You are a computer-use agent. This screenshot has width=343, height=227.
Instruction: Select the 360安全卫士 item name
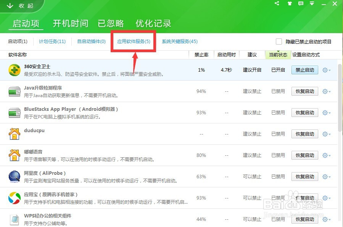(37, 67)
